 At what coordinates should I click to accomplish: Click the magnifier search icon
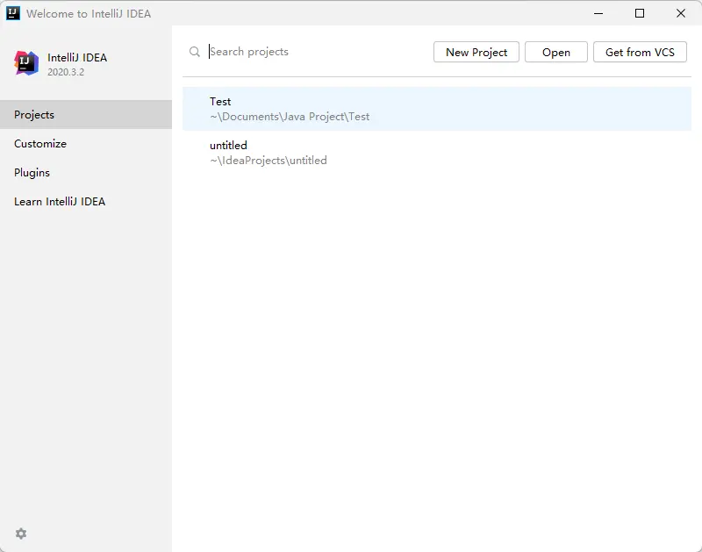pyautogui.click(x=195, y=53)
